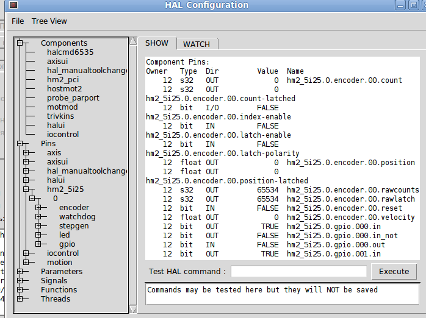The width and height of the screenshot is (426, 318).
Task: Select halcmd6535 component
Action: 70,52
